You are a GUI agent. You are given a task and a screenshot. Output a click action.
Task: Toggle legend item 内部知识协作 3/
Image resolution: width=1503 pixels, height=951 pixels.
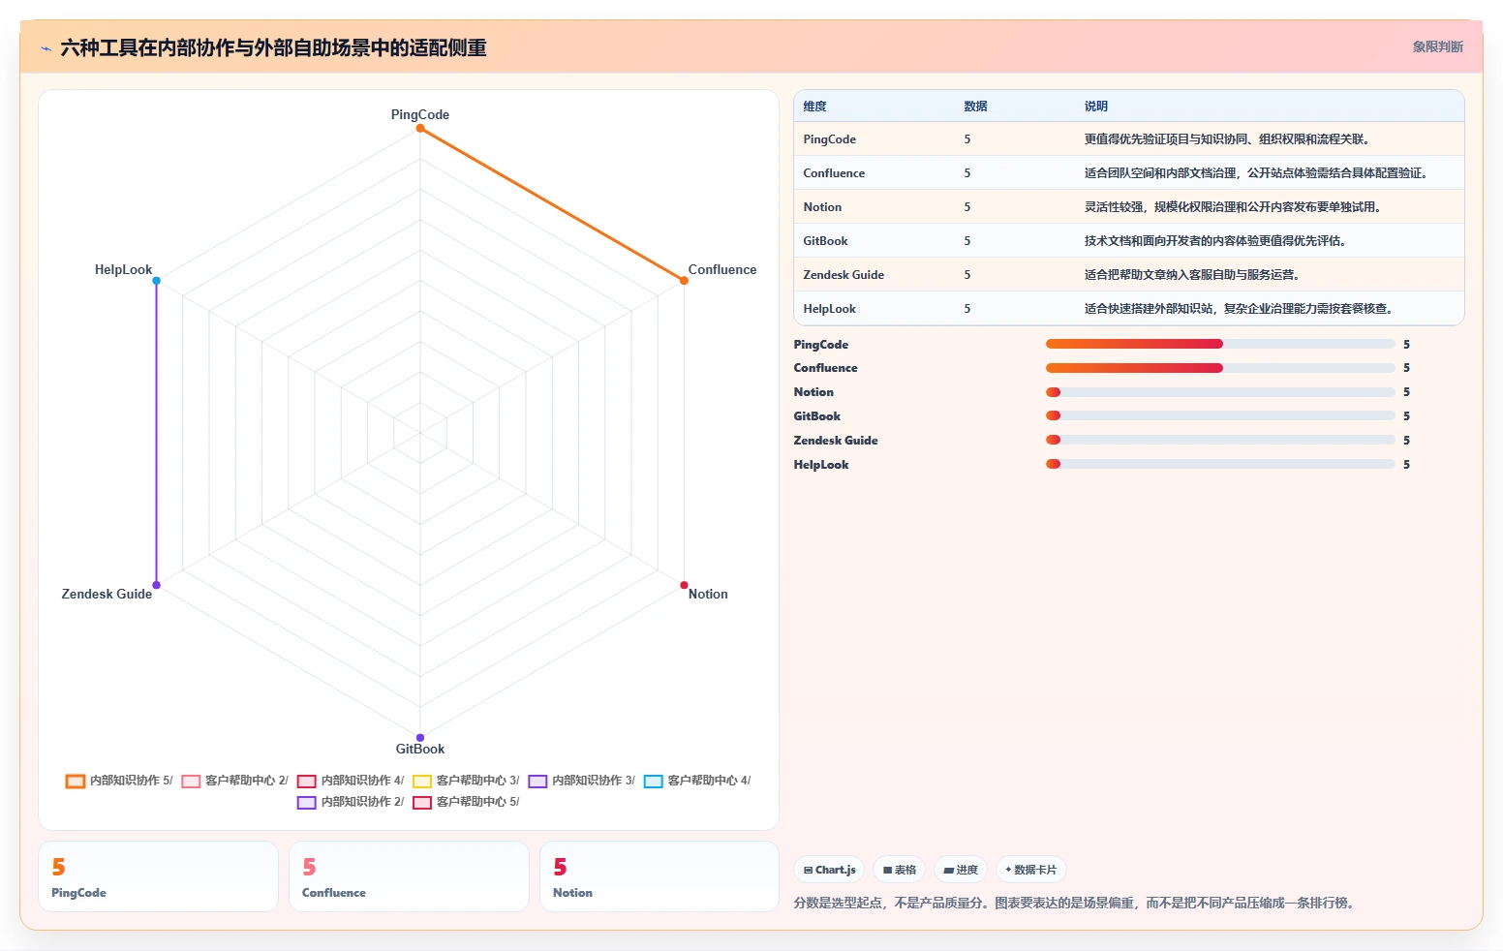[x=581, y=781]
